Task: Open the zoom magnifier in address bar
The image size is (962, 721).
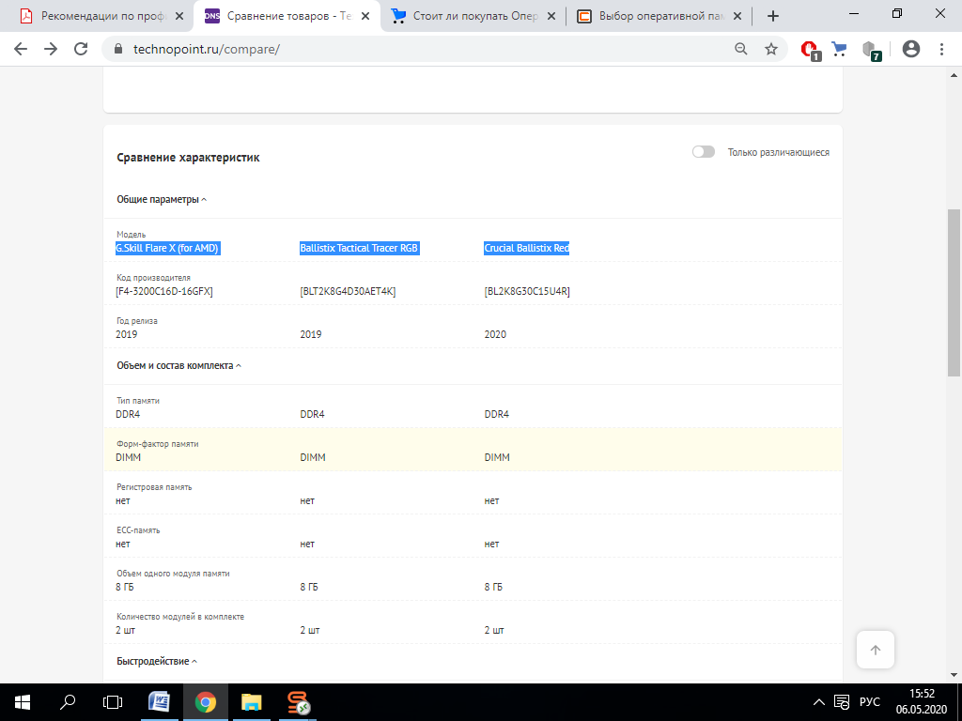Action: 741,49
